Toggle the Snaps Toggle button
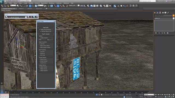 tap(55, 6)
